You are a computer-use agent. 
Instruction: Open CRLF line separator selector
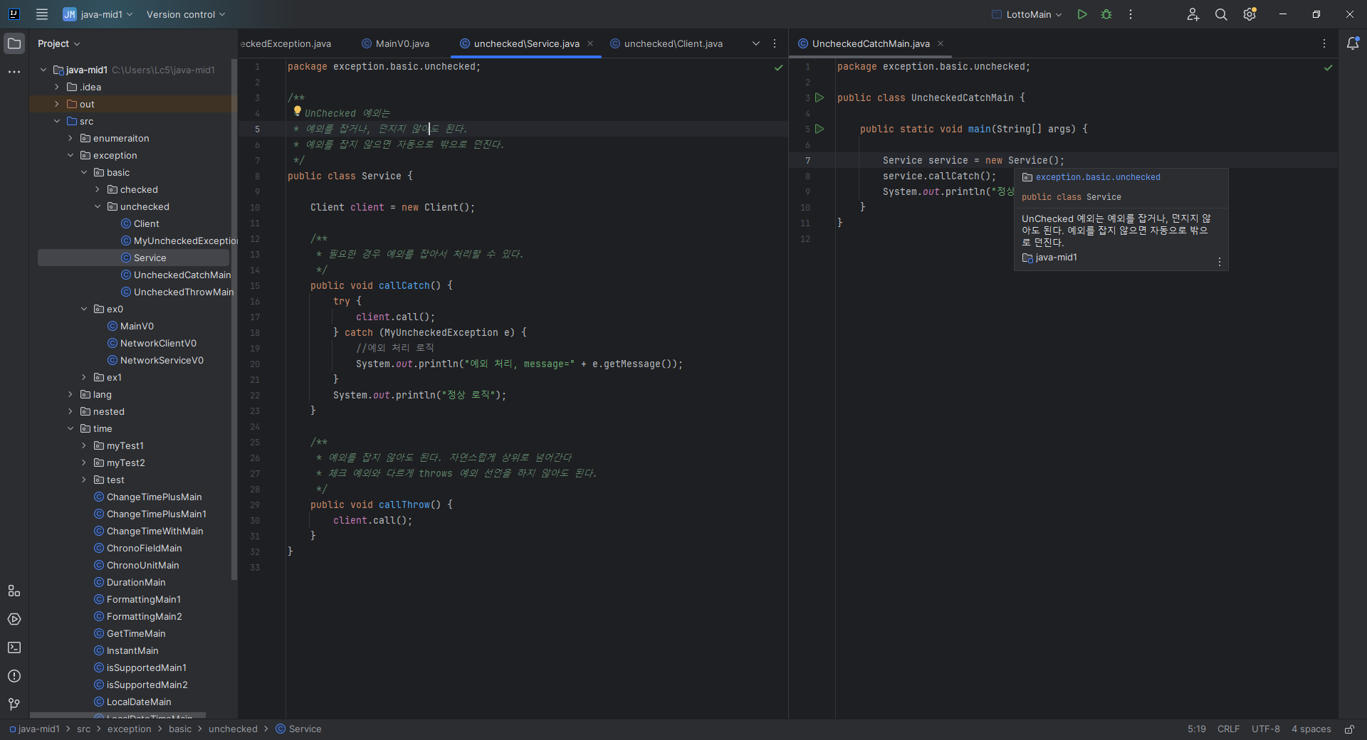click(1228, 729)
